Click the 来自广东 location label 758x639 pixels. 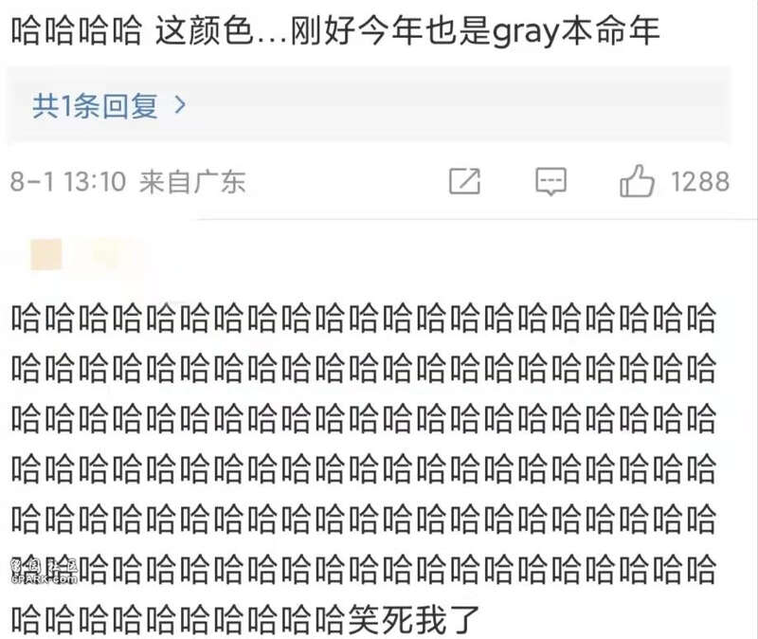(x=192, y=182)
